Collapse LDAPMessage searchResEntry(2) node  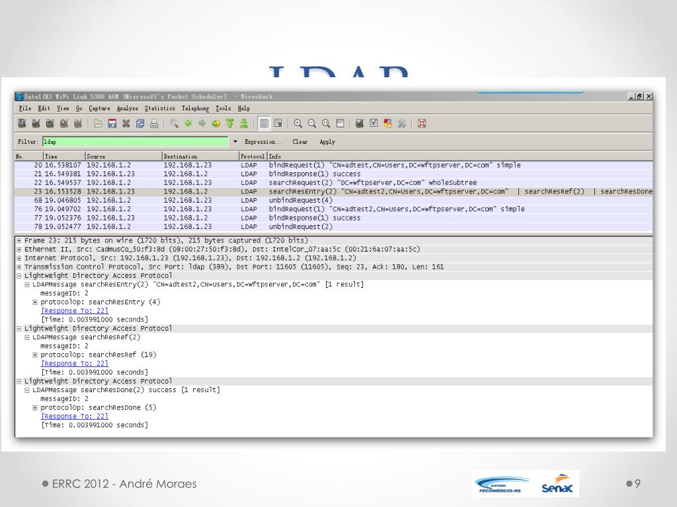point(26,285)
